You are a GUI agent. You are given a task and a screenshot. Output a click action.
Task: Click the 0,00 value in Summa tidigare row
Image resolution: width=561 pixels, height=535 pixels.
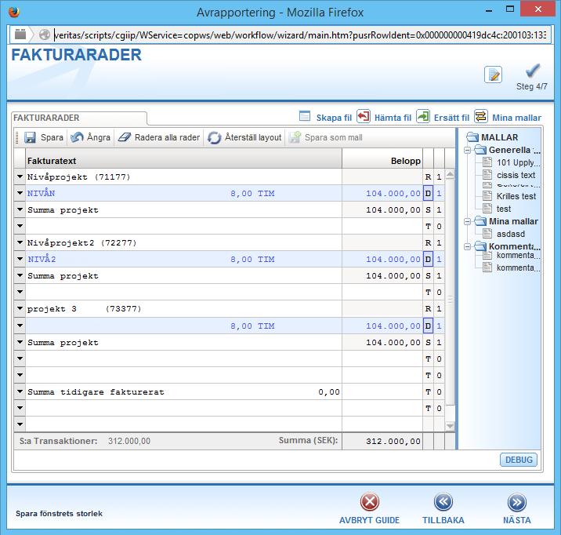tap(329, 392)
